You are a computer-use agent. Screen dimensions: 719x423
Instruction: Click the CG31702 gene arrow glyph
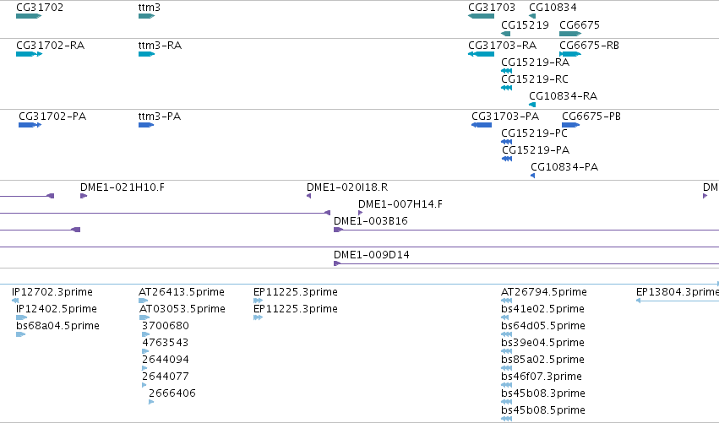[29, 16]
